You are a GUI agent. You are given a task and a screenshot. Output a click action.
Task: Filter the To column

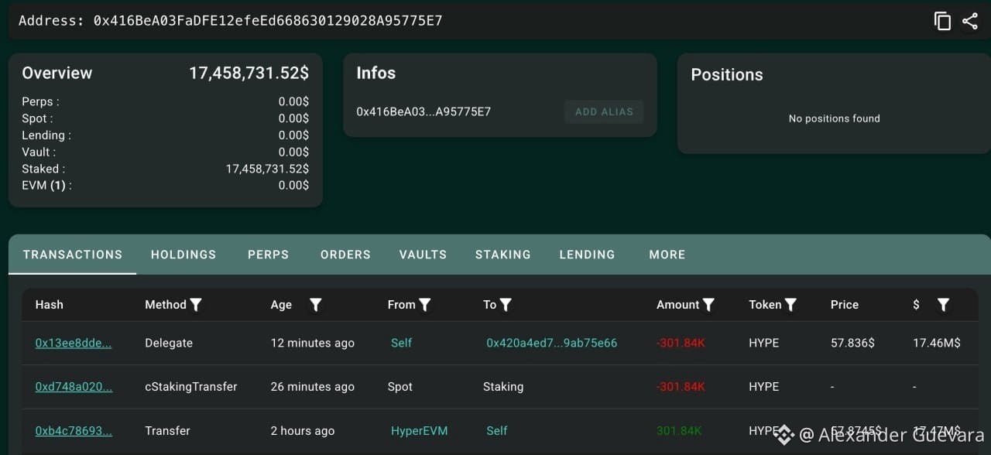pos(506,305)
